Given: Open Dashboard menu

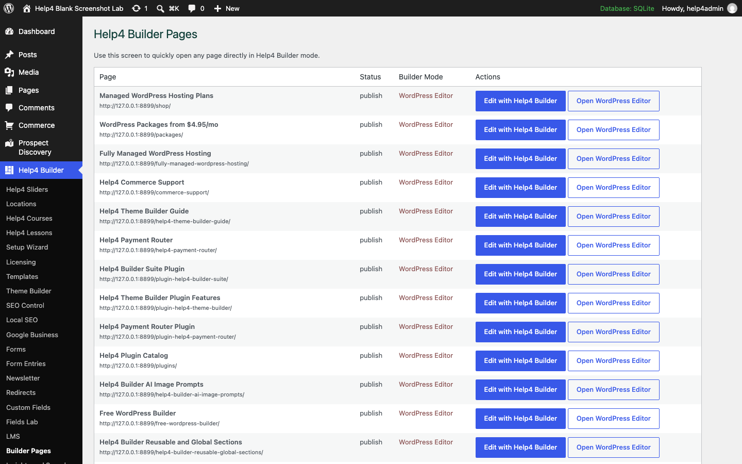Looking at the screenshot, I should (41, 31).
